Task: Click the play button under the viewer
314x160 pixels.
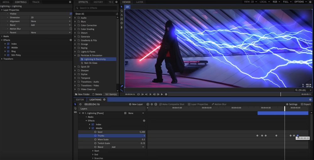Action: point(162,94)
